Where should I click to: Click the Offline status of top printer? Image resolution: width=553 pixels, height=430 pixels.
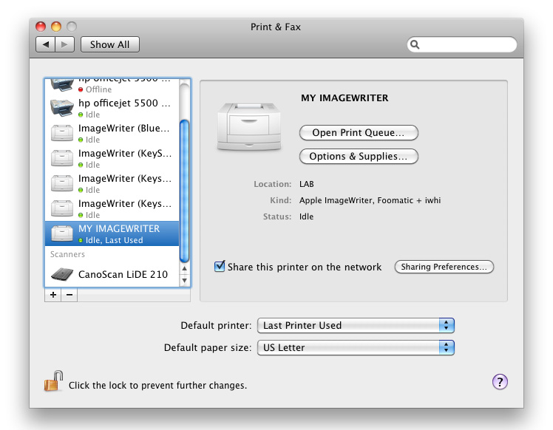coord(98,89)
